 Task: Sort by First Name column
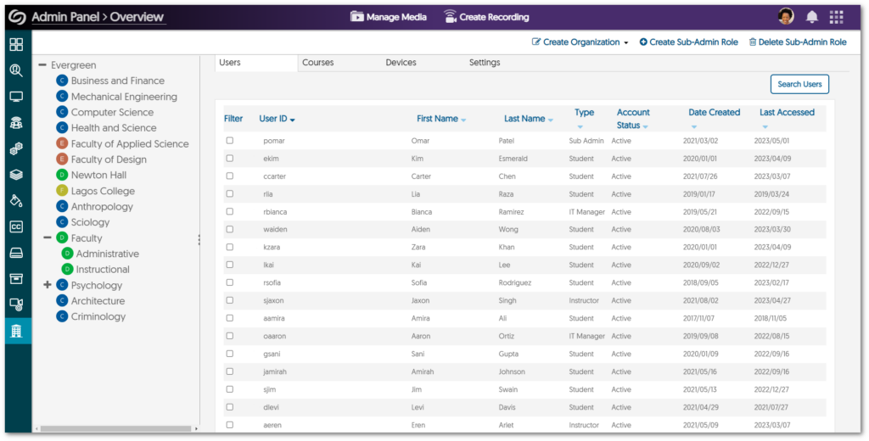click(x=441, y=119)
